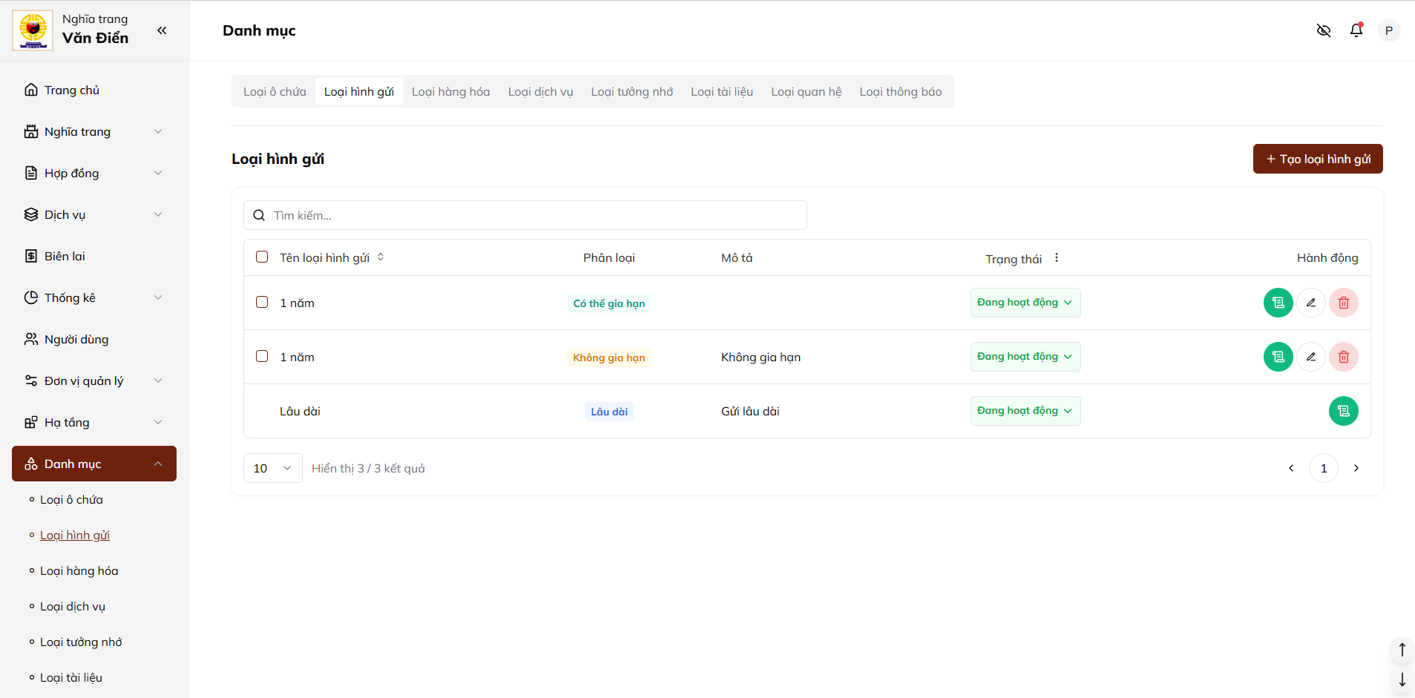Tick the checkbox for first '1 năm' row
This screenshot has height=698, width=1415.
coord(262,303)
